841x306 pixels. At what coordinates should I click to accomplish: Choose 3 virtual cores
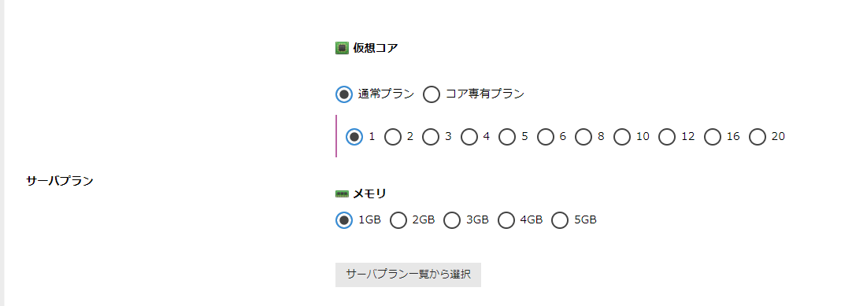(x=431, y=137)
